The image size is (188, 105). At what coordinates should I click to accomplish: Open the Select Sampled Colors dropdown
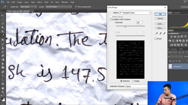[135, 13]
